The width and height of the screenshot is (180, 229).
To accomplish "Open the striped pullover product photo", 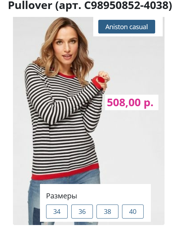I will [89, 121].
